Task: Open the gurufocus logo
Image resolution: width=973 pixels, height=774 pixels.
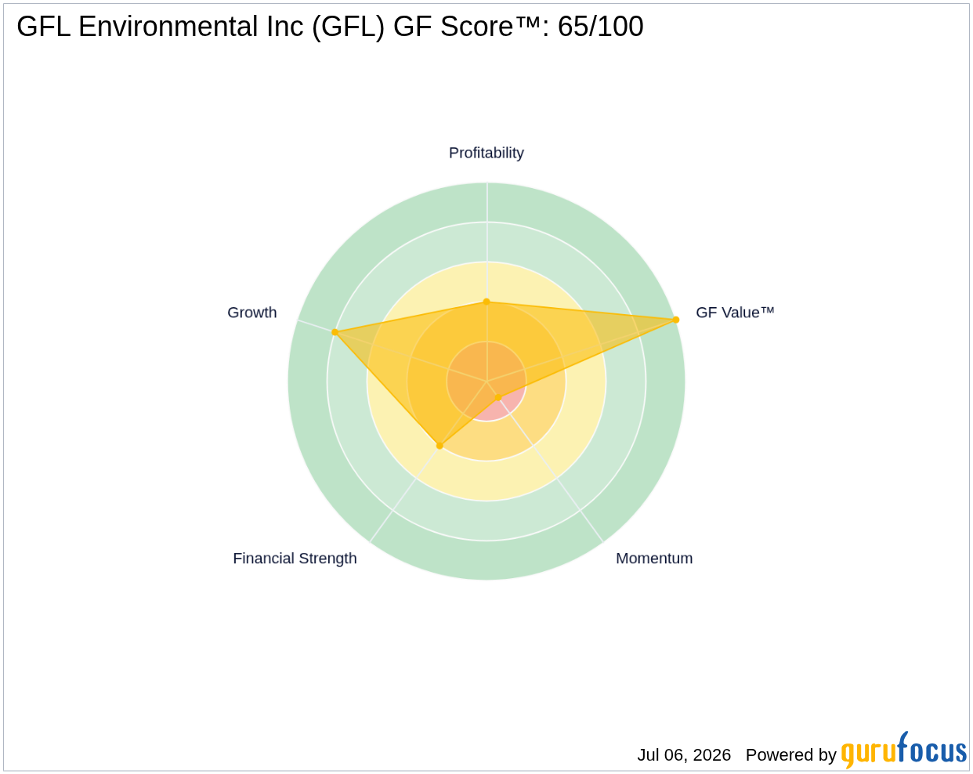Action: 904,750
